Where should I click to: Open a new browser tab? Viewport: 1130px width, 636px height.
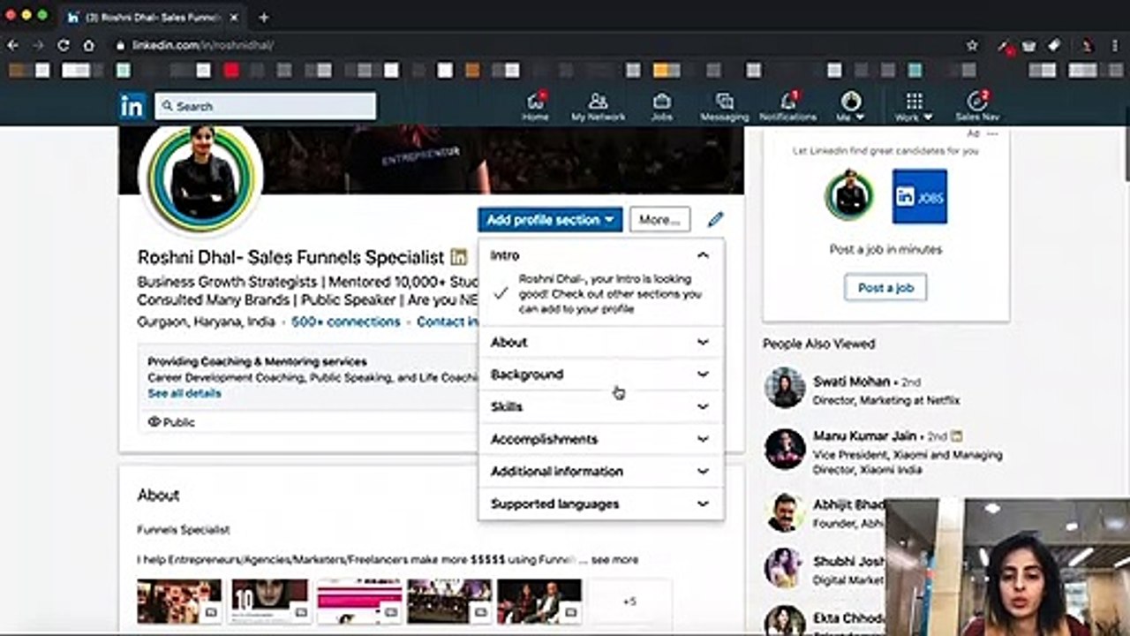click(x=264, y=17)
